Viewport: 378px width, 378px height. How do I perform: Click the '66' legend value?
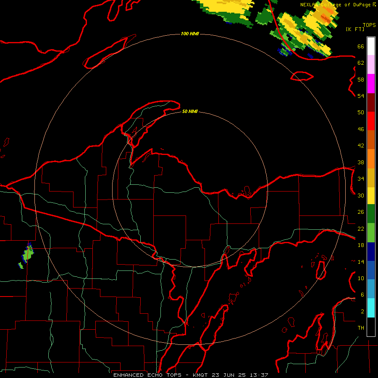tap(361, 47)
